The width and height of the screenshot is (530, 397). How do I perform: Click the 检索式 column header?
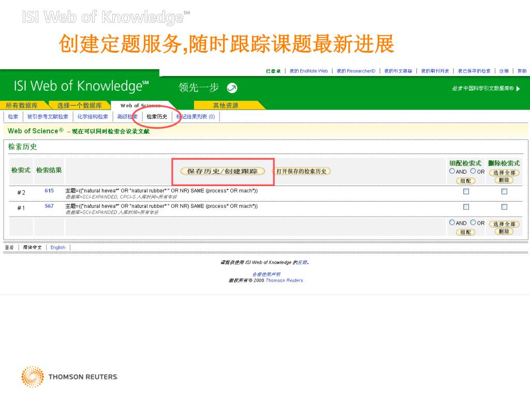pos(21,170)
